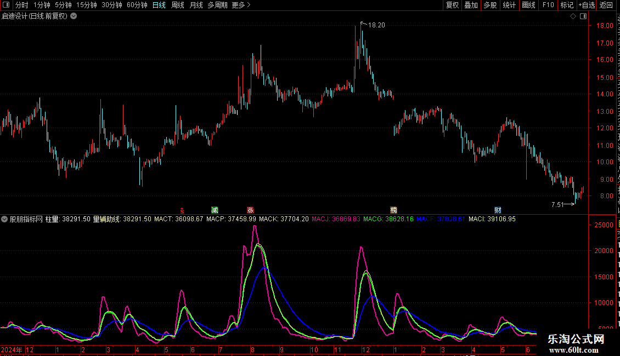This screenshot has width=620, height=356.
Task: Click the MACI indicator value
Action: tap(492, 219)
